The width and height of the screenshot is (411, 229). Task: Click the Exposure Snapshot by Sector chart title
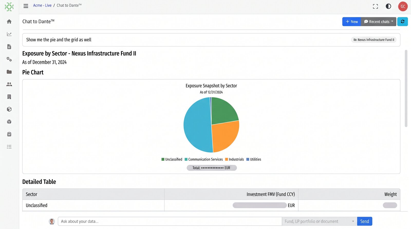[211, 86]
